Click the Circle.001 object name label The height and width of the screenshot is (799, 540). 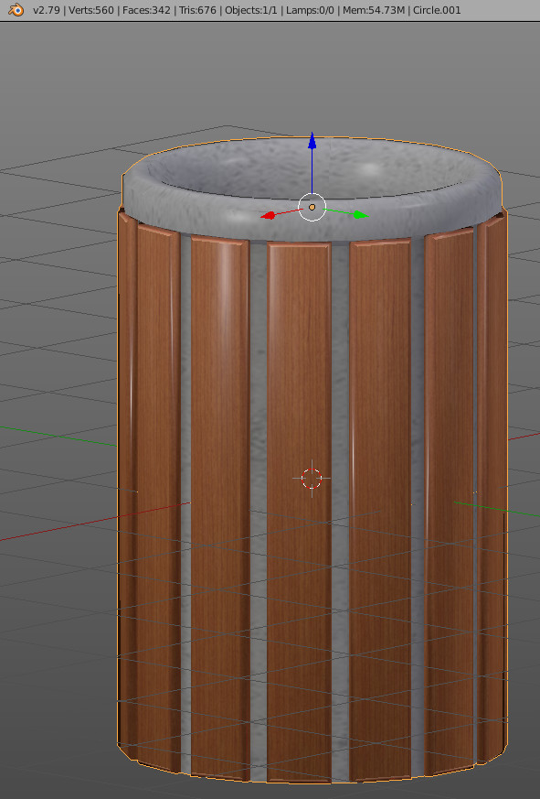click(x=437, y=10)
